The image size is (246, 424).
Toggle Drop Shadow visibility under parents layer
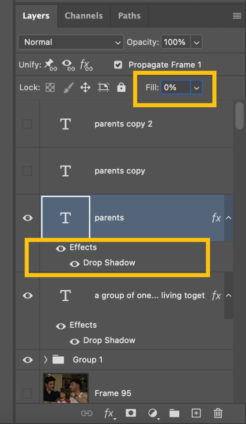click(75, 264)
